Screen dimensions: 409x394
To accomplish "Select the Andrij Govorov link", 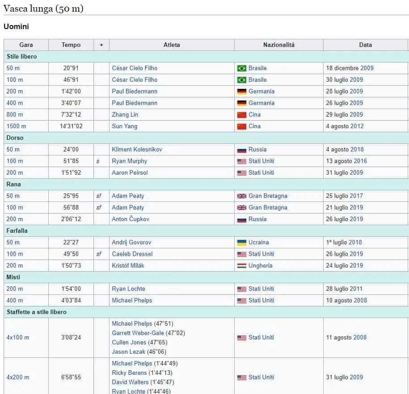I will 131,242.
